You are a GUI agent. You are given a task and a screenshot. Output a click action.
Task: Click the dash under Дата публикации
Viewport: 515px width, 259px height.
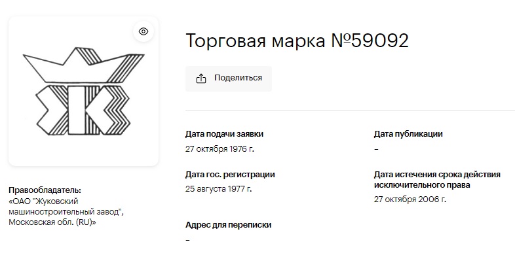(376, 149)
